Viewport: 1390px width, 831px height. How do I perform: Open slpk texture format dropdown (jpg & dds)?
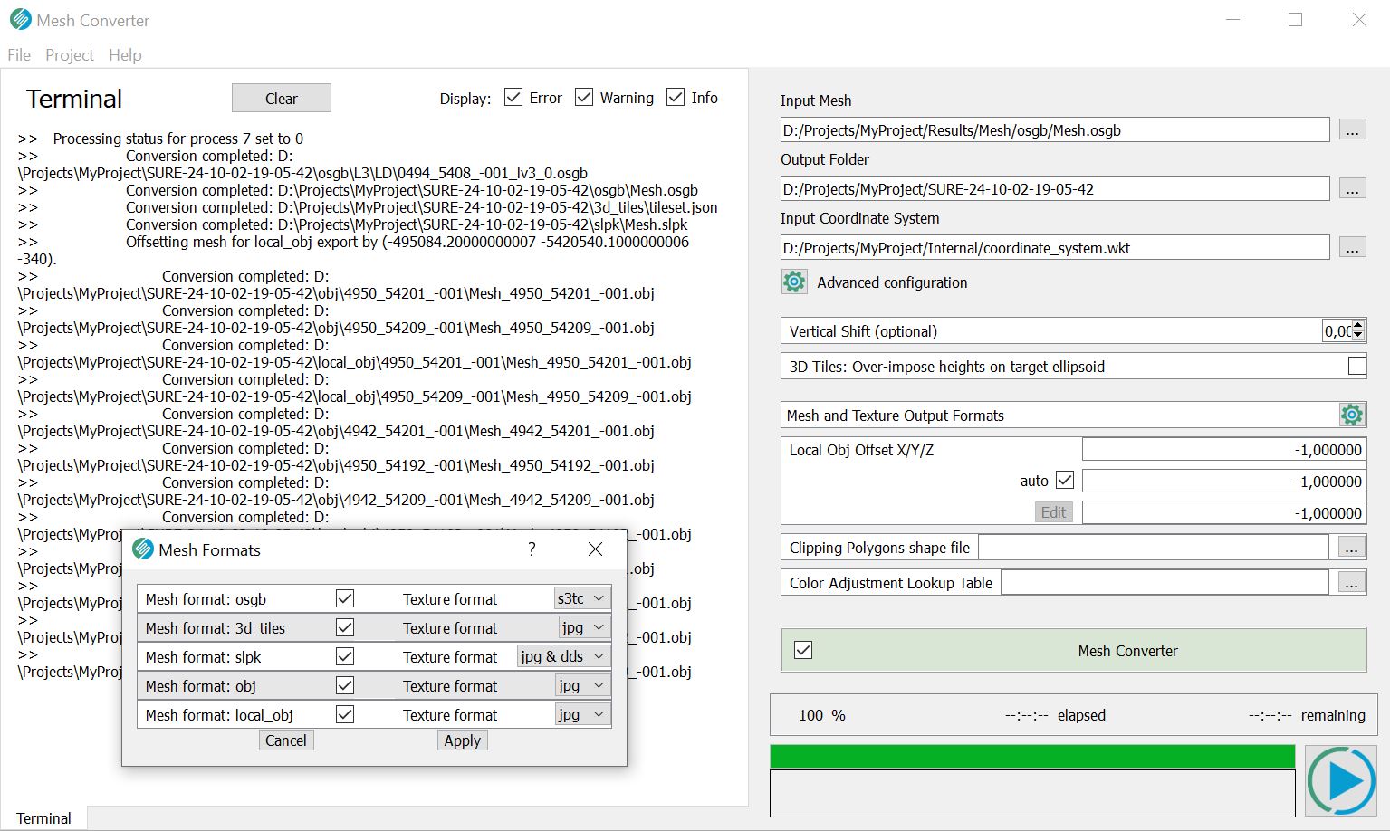(x=563, y=656)
